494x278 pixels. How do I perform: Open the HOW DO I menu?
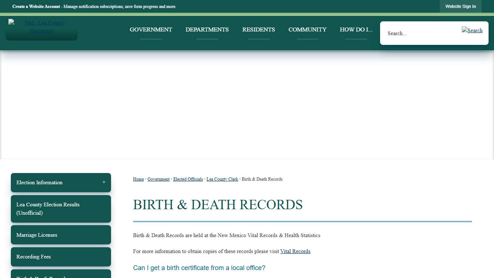pyautogui.click(x=356, y=30)
